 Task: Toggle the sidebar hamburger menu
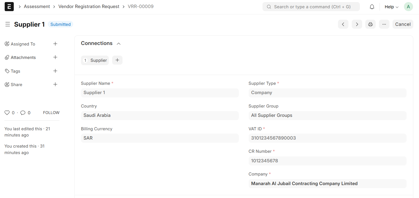pyautogui.click(x=8, y=24)
